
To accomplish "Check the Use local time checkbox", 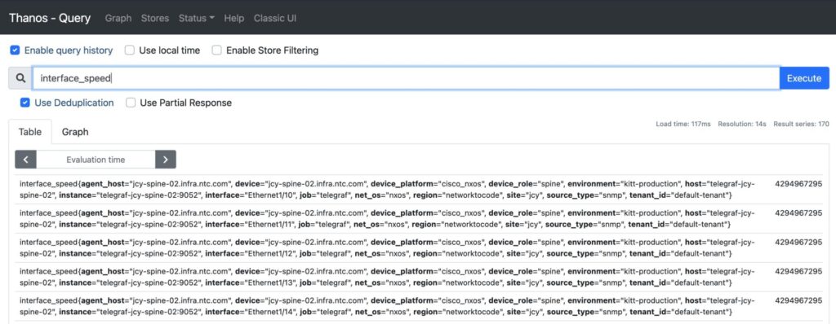I will coord(130,50).
